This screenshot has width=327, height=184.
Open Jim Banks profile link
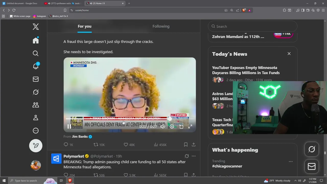80,136
